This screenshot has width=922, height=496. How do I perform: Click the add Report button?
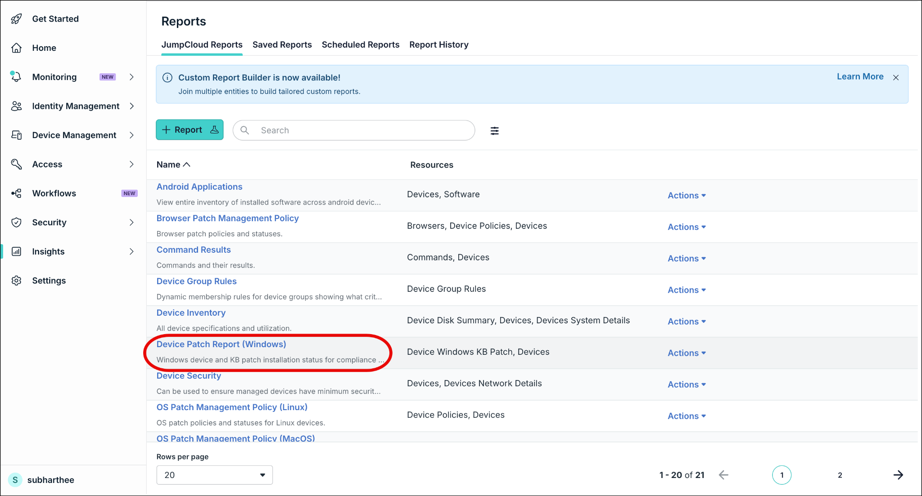190,130
